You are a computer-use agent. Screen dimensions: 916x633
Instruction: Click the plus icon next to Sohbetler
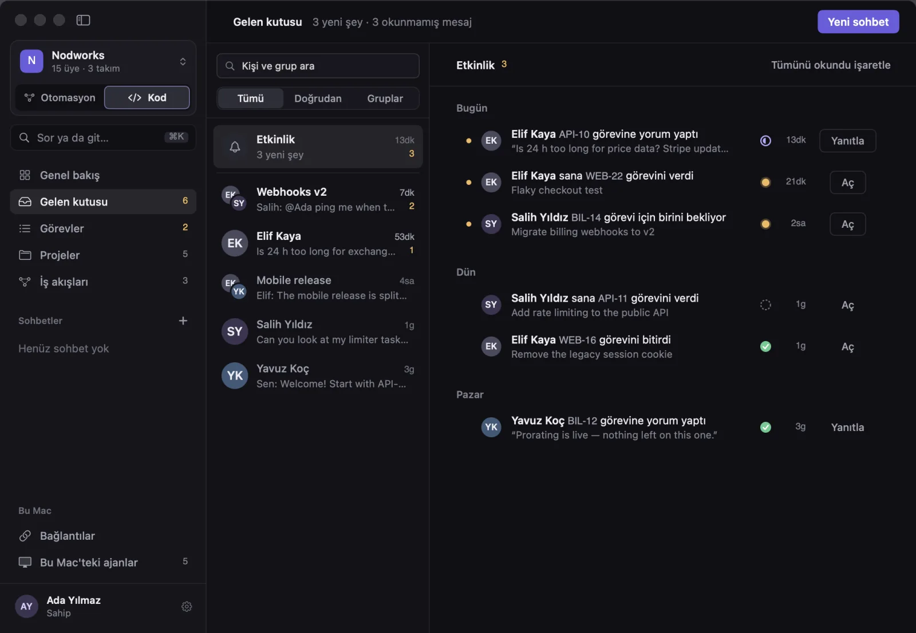tap(183, 321)
